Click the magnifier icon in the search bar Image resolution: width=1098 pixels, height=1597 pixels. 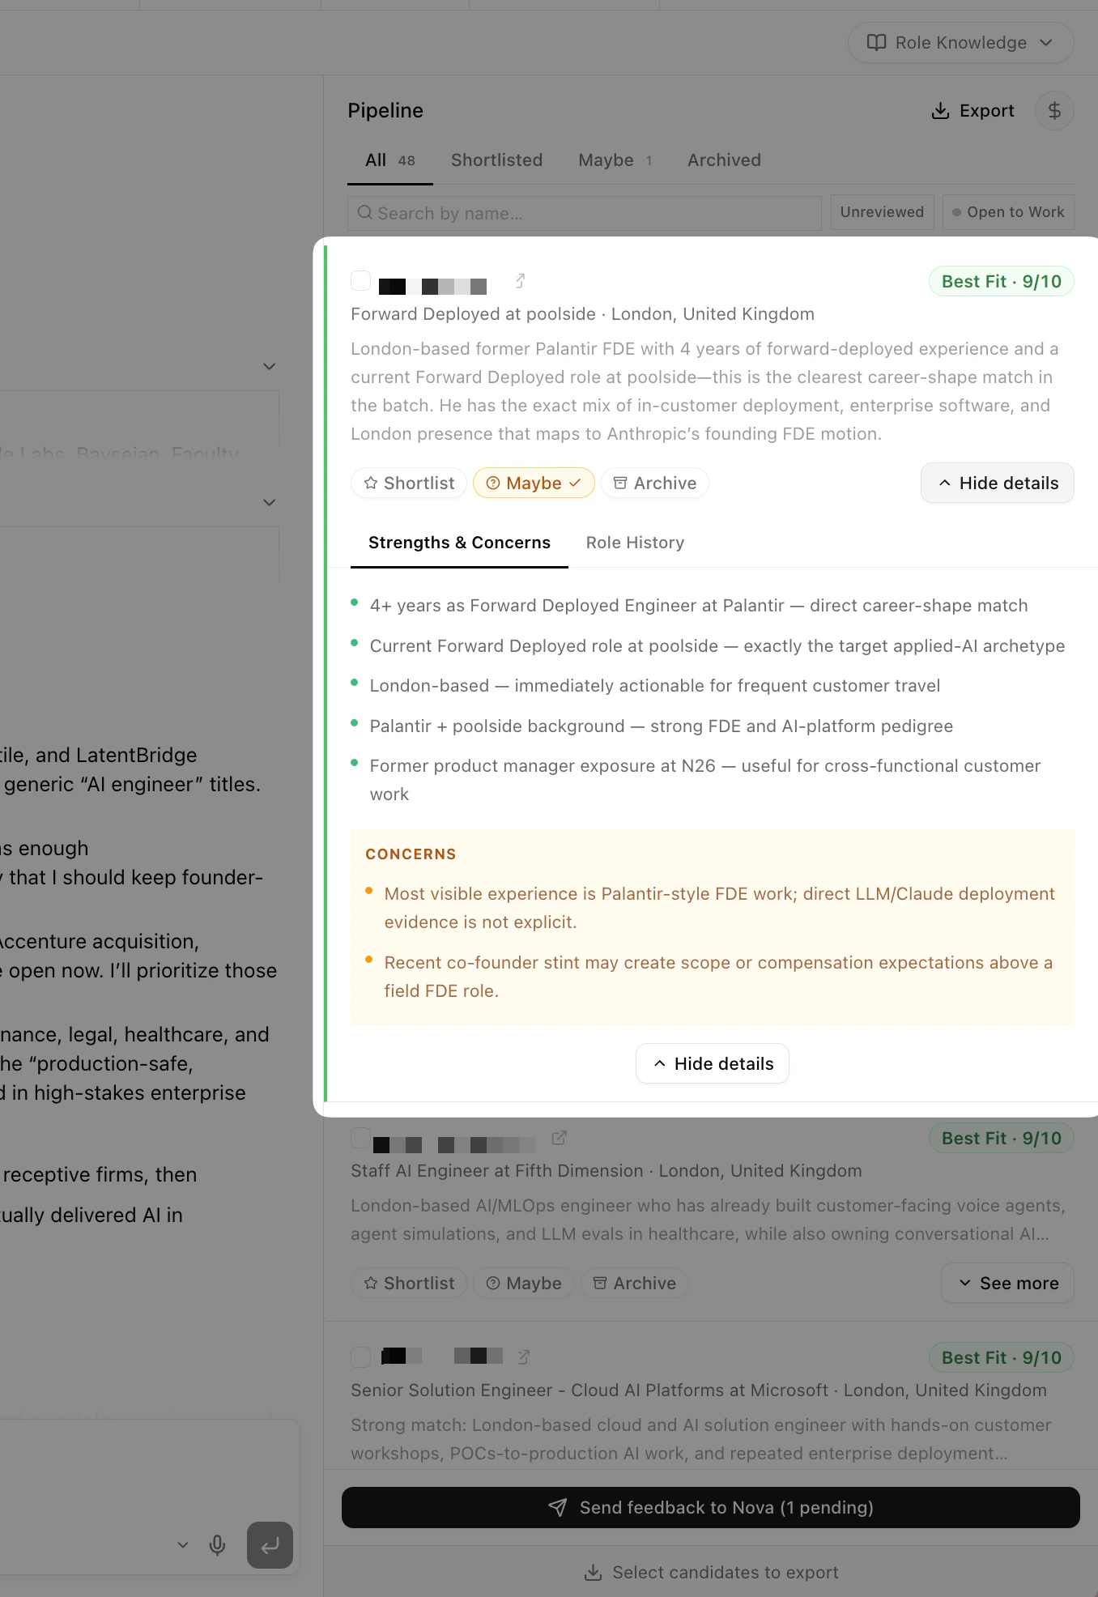tap(365, 213)
